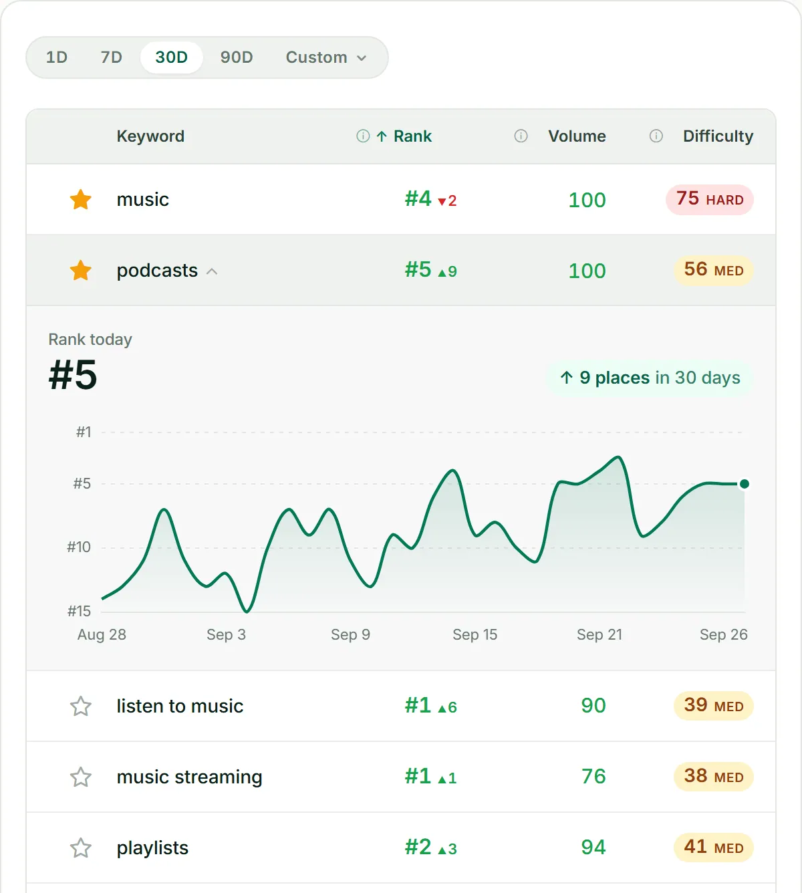Image resolution: width=802 pixels, height=893 pixels.
Task: Click the 'podcasts' keyword text
Action: click(157, 271)
